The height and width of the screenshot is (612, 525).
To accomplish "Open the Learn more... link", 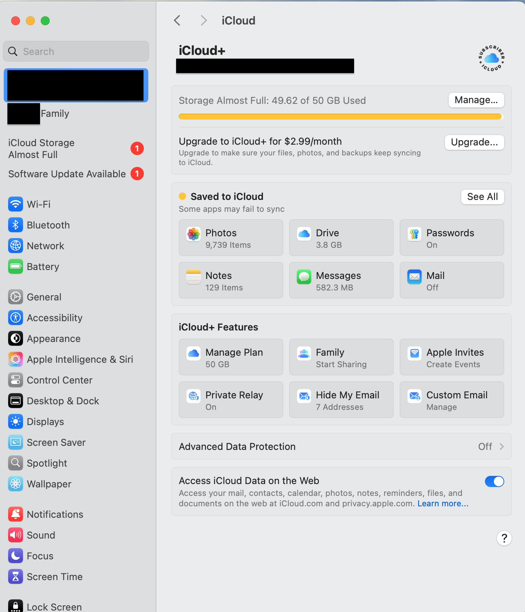I will click(x=443, y=503).
